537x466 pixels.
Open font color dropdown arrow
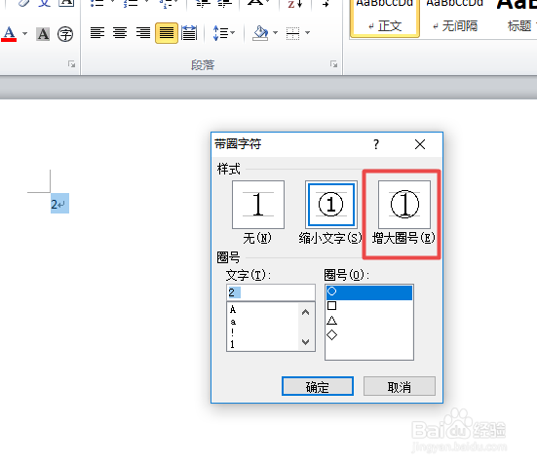(x=25, y=33)
